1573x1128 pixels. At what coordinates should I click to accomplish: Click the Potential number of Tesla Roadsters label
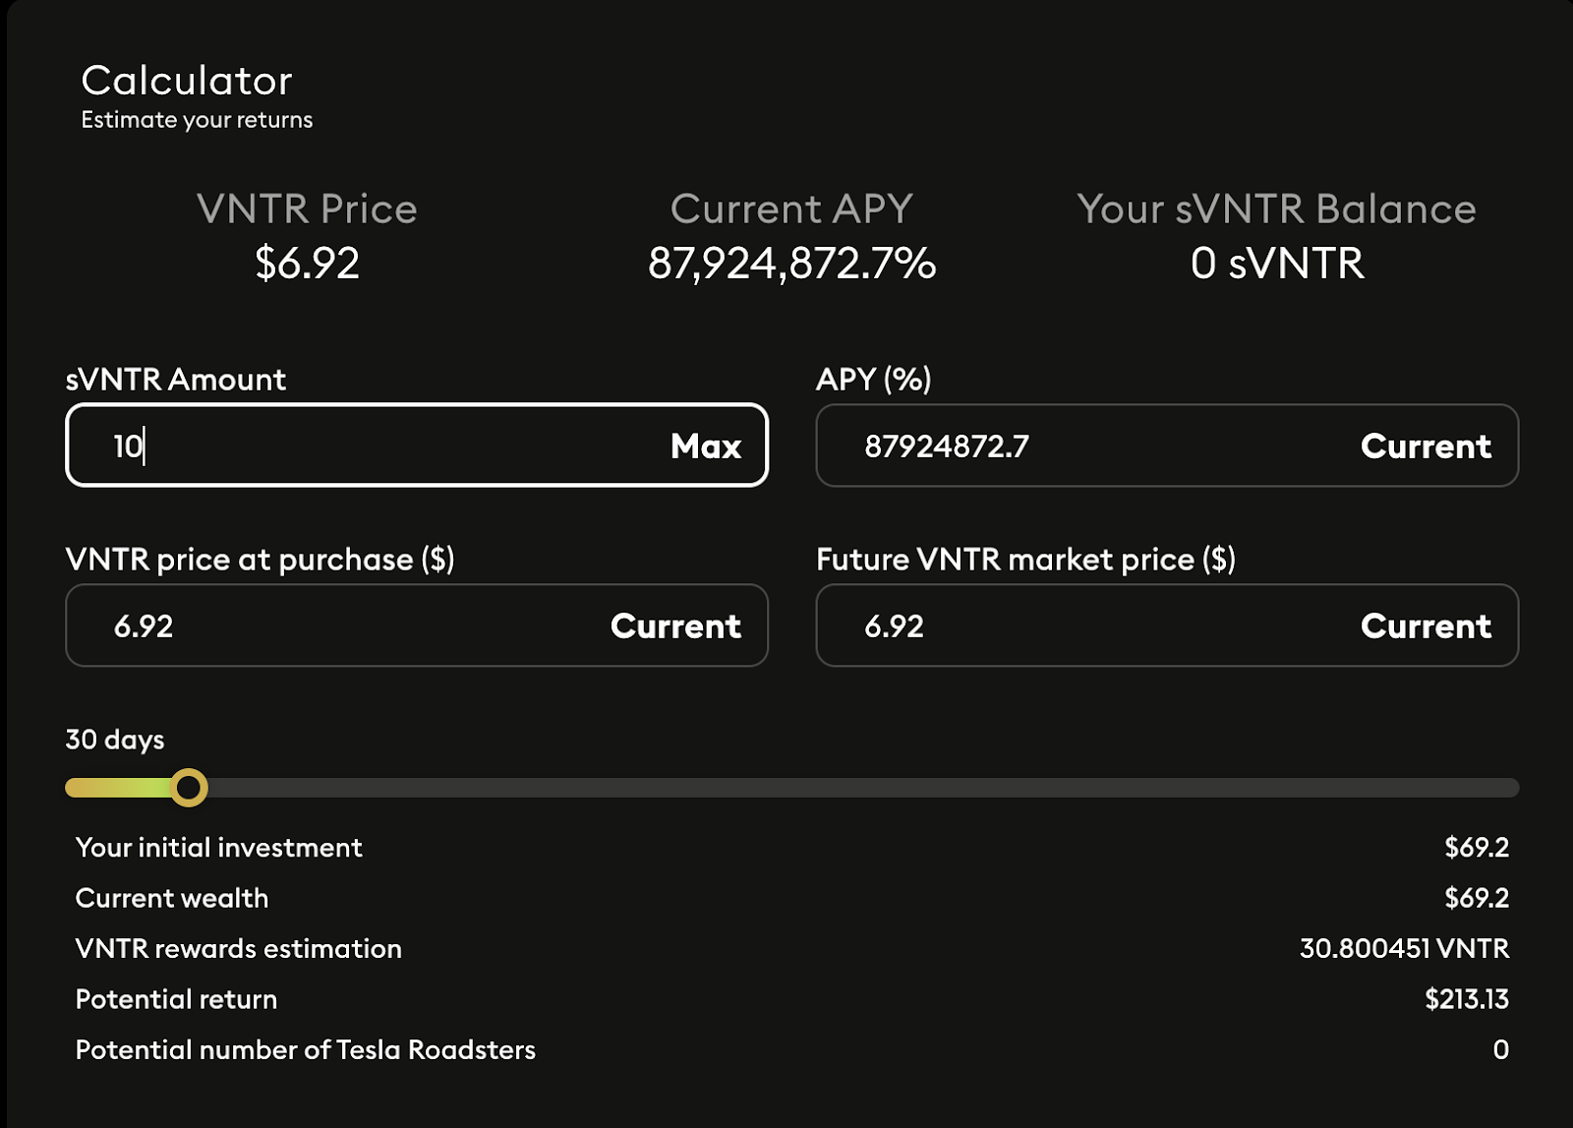[306, 1050]
